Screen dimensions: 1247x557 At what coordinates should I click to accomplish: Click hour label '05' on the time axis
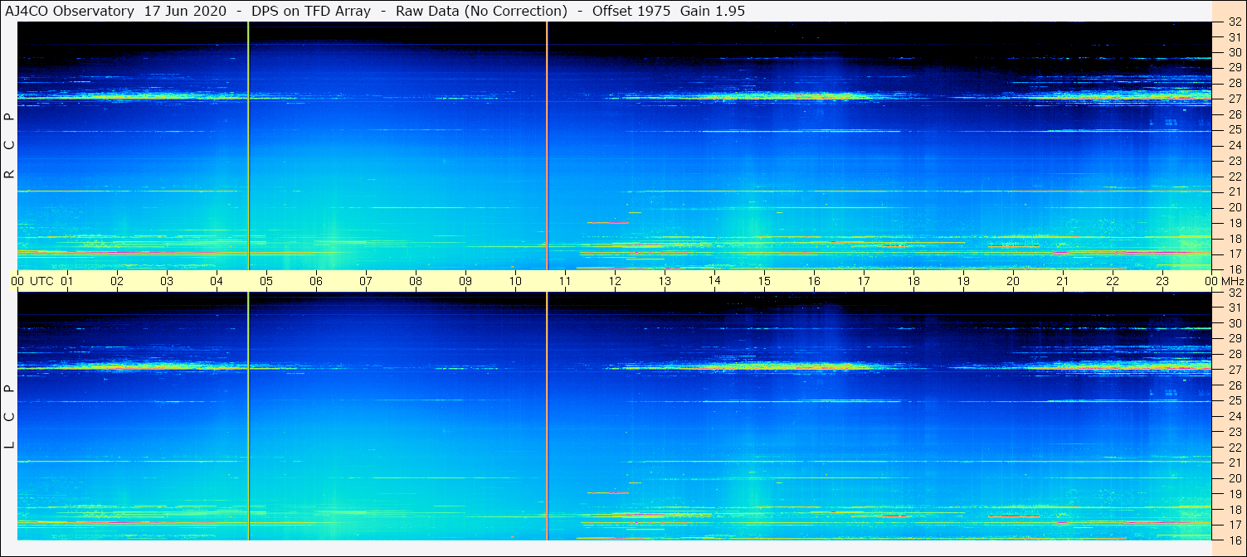tap(266, 281)
